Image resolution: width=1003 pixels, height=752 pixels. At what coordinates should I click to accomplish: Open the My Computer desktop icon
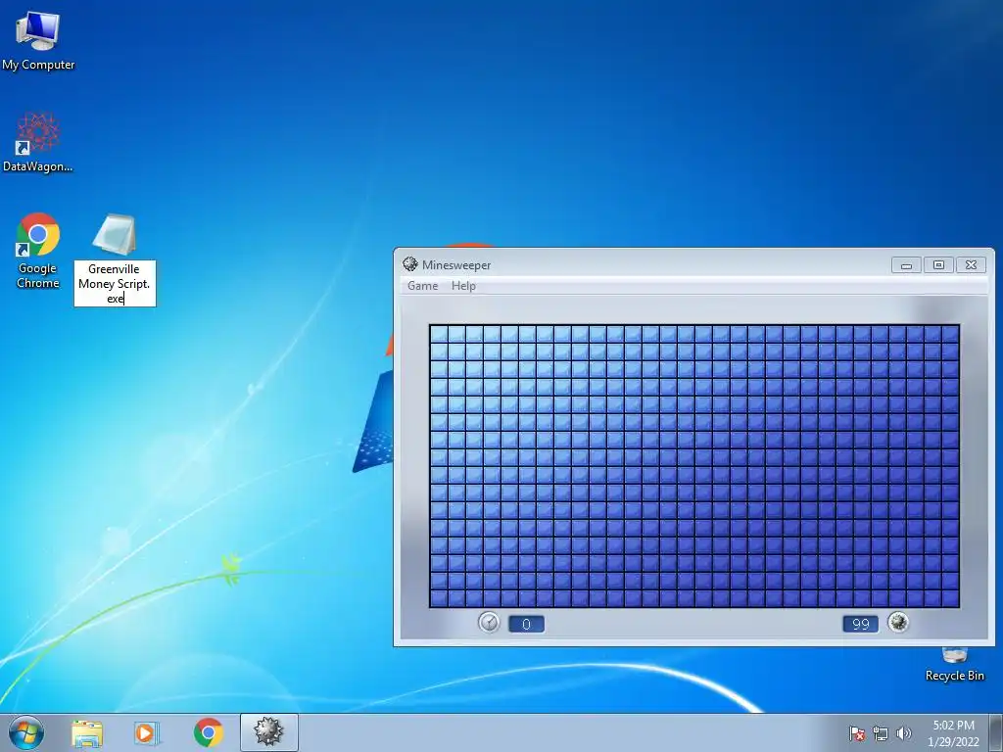(x=38, y=39)
